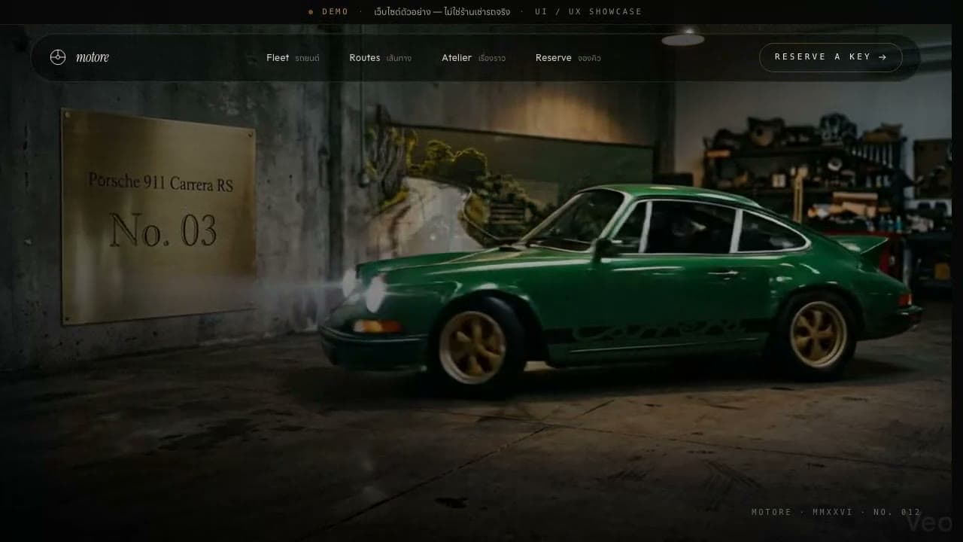Image resolution: width=963 pixels, height=542 pixels.
Task: Click the steering wheel logo icon
Action: click(58, 57)
